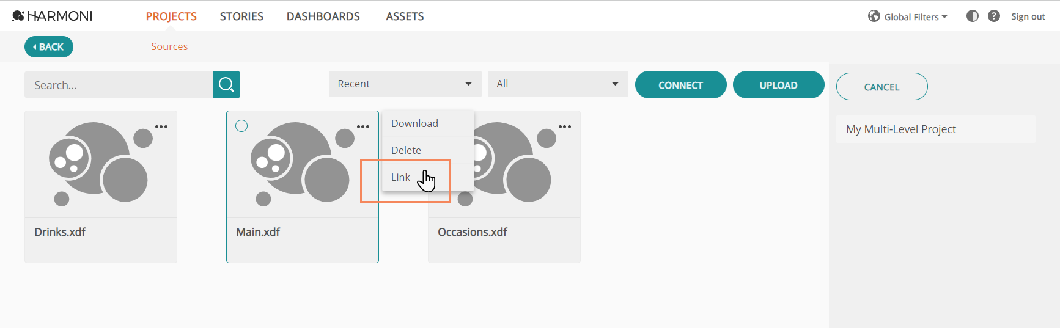Click the CANCEL button
Image resolution: width=1060 pixels, height=328 pixels.
pos(881,87)
